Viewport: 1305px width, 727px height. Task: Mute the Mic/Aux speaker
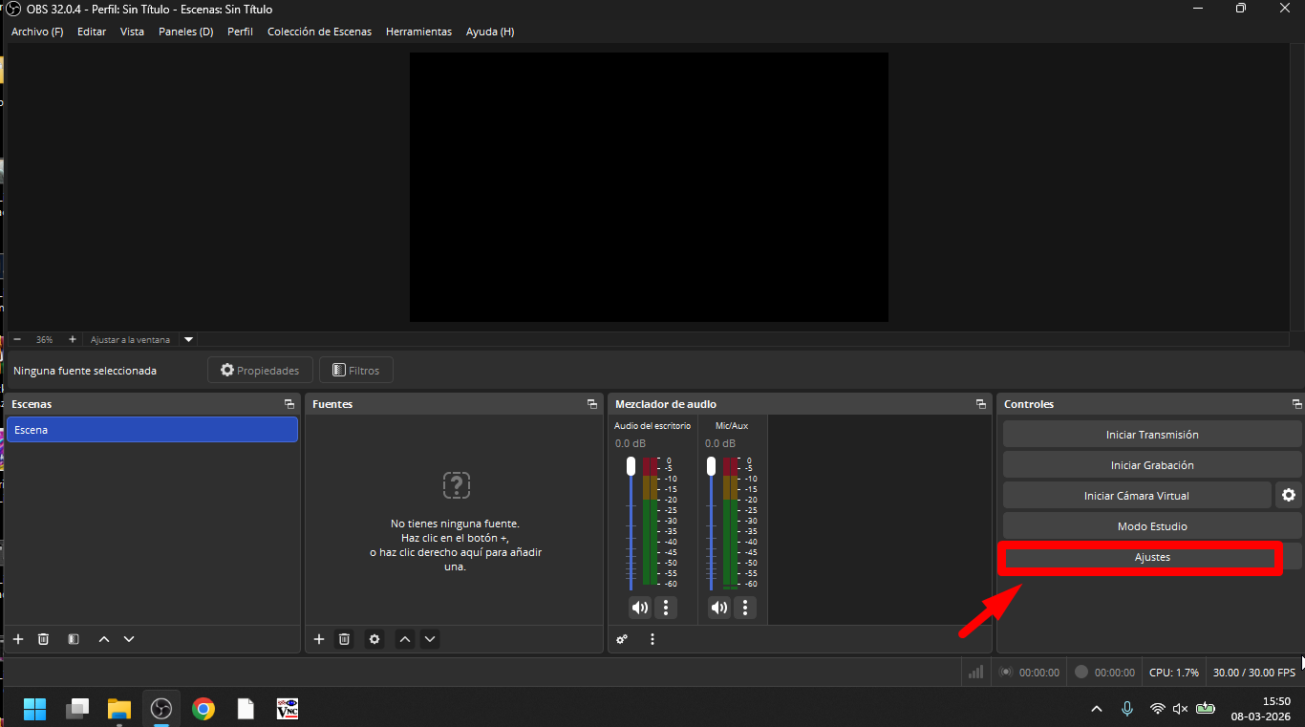(718, 608)
